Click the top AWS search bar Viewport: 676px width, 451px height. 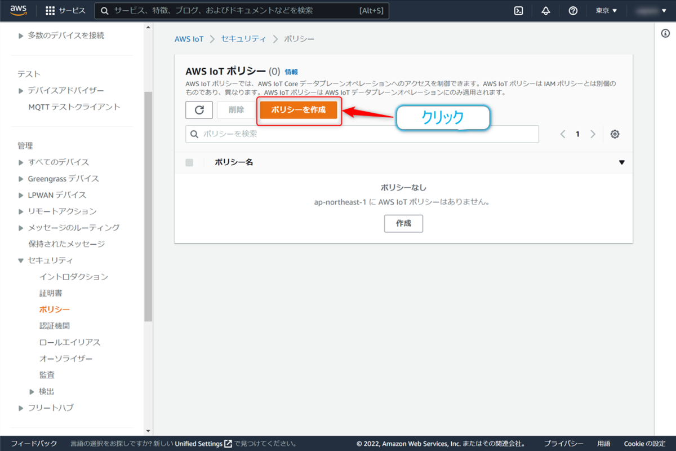tap(242, 11)
